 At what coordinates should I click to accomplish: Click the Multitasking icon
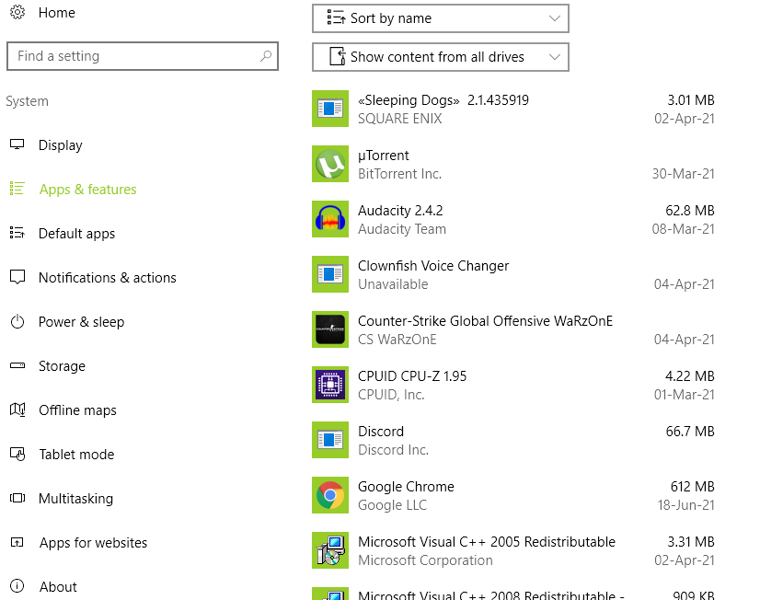point(17,498)
